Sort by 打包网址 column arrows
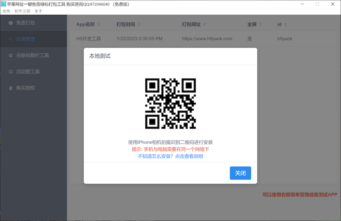Image resolution: width=341 pixels, height=221 pixels. 205,24
